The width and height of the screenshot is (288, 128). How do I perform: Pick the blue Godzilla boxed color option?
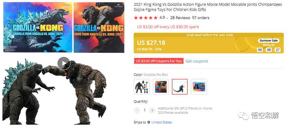pyautogui.click(x=199, y=87)
